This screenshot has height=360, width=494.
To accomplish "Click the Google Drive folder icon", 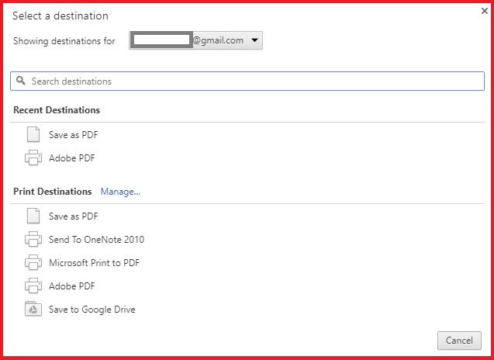I will click(x=33, y=309).
